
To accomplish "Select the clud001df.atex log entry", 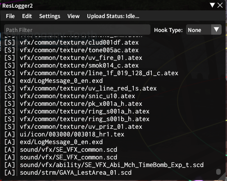I will (x=79, y=43).
